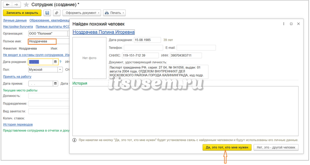This screenshot has height=165, width=310.
Task: Add form to favorites with star icon
Action: pos(26,5)
